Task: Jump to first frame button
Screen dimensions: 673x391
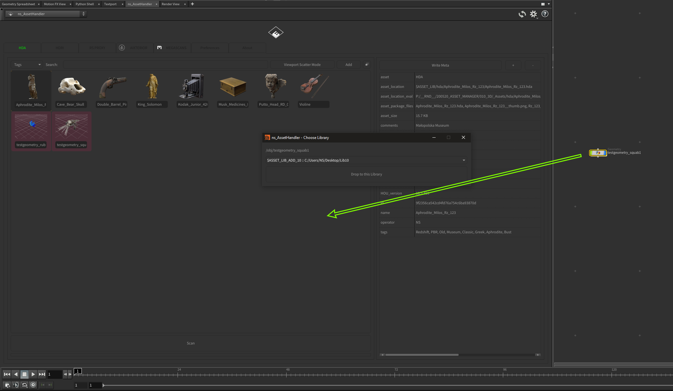Action: [x=7, y=374]
